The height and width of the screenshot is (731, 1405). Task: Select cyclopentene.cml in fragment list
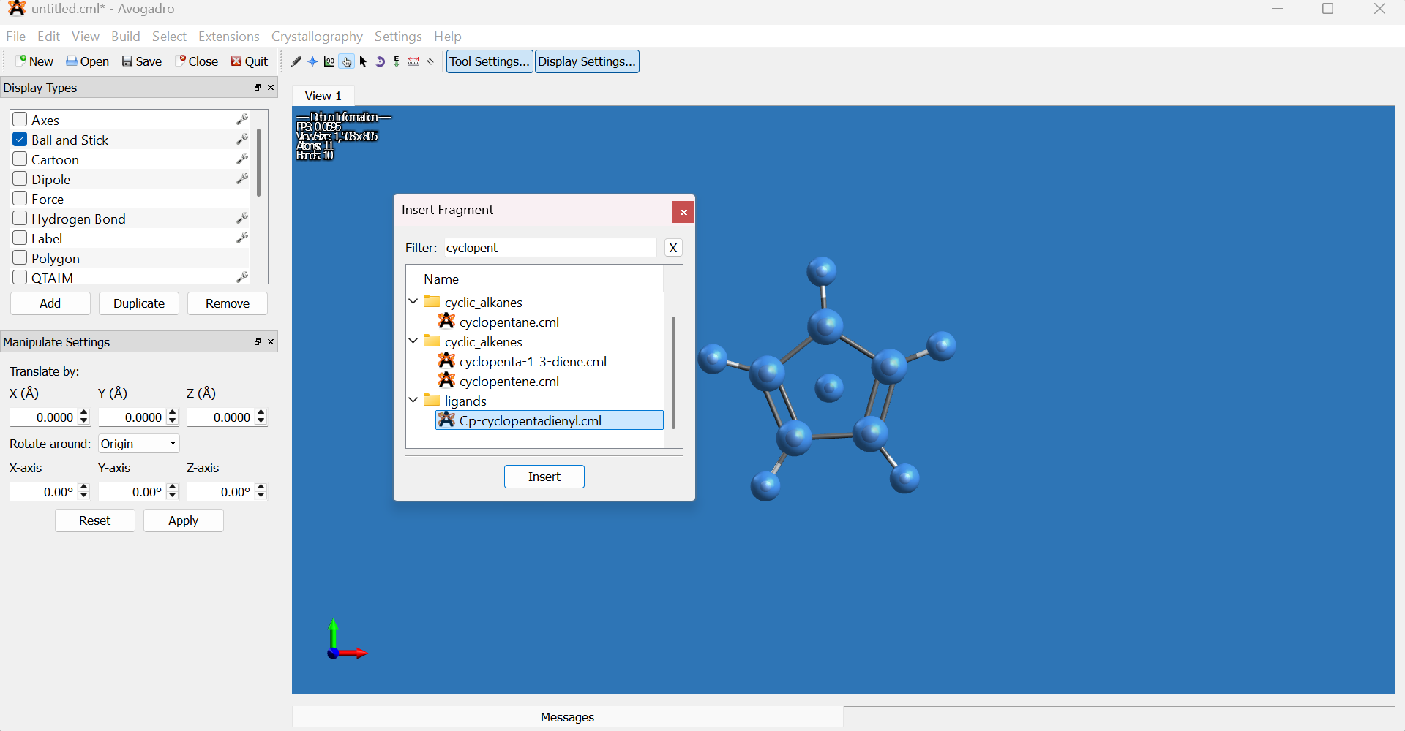[x=509, y=381]
